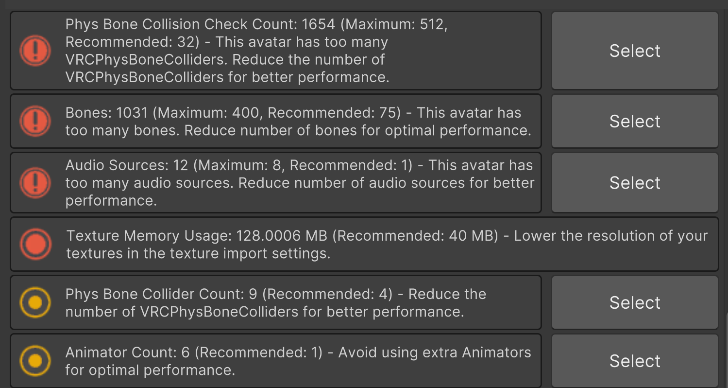
Task: Click the yellow warning icon for Phys Bone Collider Count
Action: [35, 302]
